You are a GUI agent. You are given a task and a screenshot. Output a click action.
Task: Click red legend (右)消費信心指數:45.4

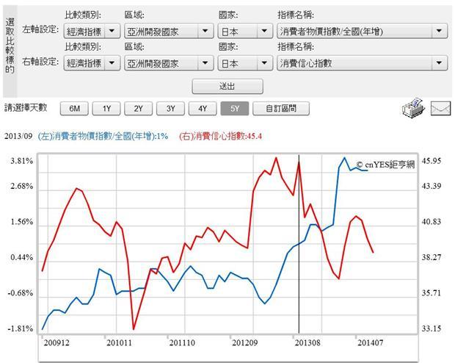(221, 136)
